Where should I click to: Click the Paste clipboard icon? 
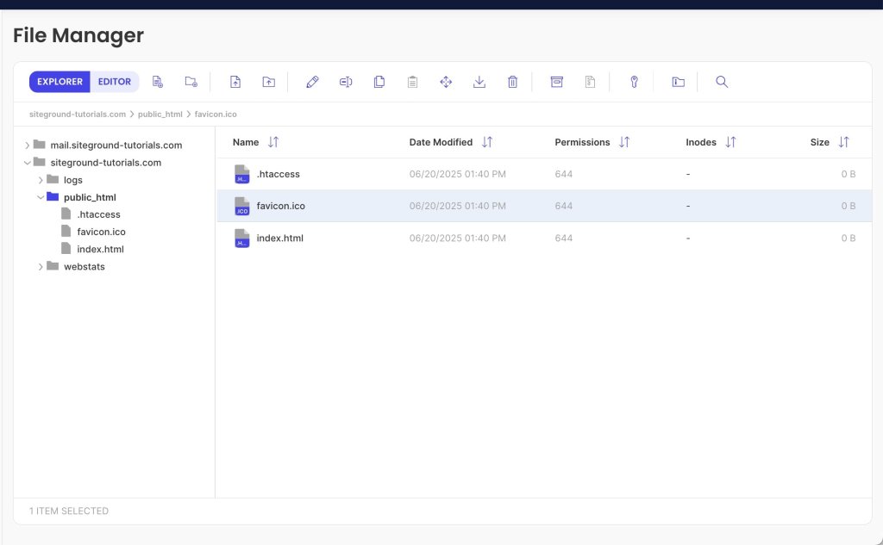[x=412, y=82]
